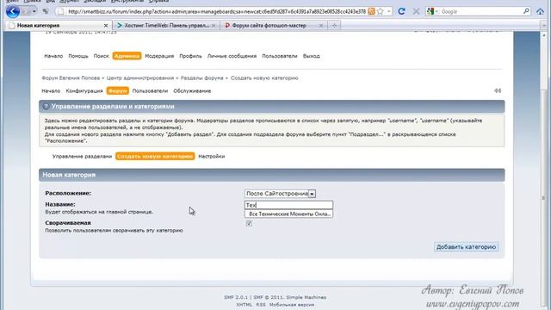Image resolution: width=551 pixels, height=310 pixels.
Task: Open Расположение dropdown После Сайтостроение
Action: coord(280,194)
